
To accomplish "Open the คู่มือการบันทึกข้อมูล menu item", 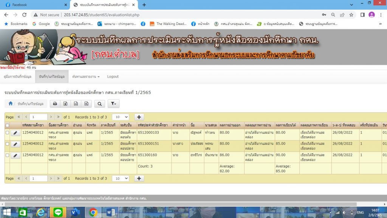I will pyautogui.click(x=17, y=76).
